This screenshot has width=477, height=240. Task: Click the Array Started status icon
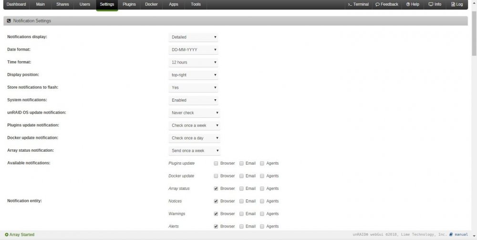tap(7, 235)
